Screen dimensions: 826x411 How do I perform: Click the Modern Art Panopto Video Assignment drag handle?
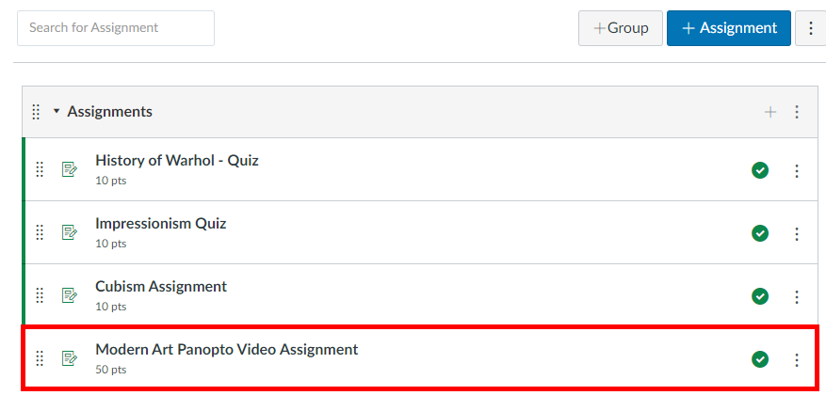coord(40,358)
